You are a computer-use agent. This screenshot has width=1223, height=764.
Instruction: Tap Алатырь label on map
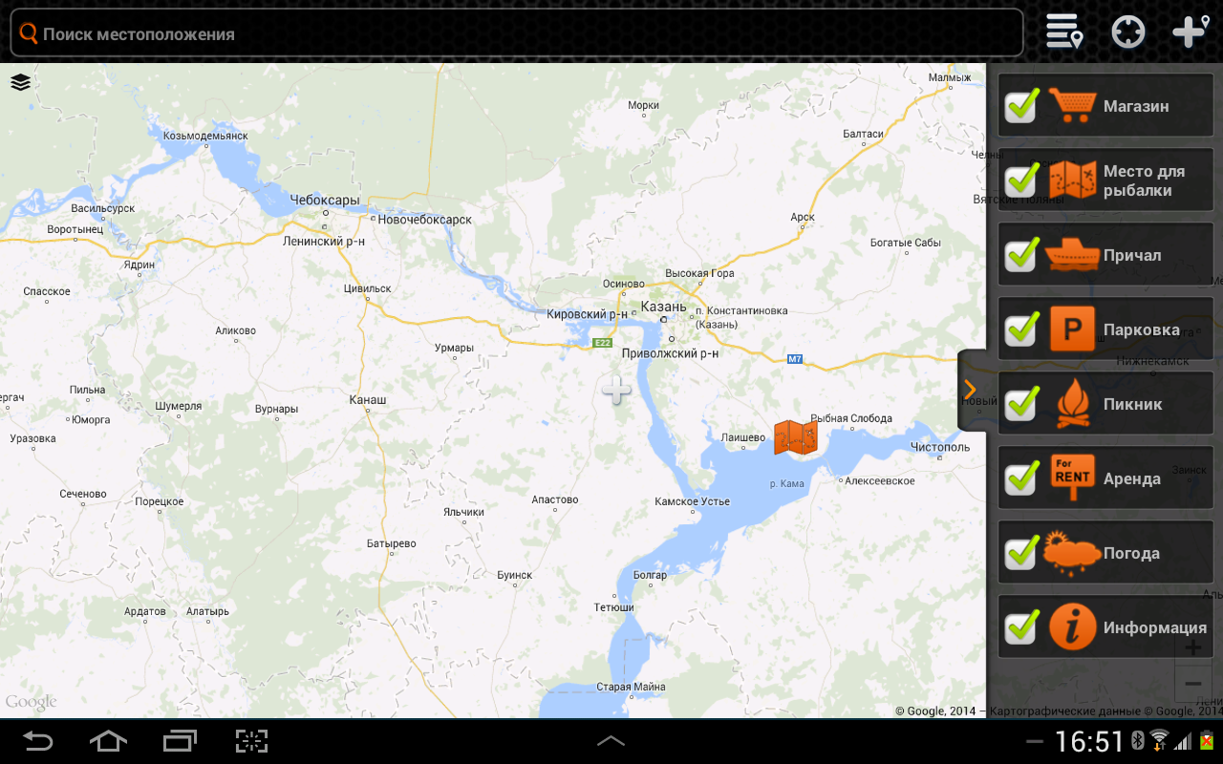[207, 611]
